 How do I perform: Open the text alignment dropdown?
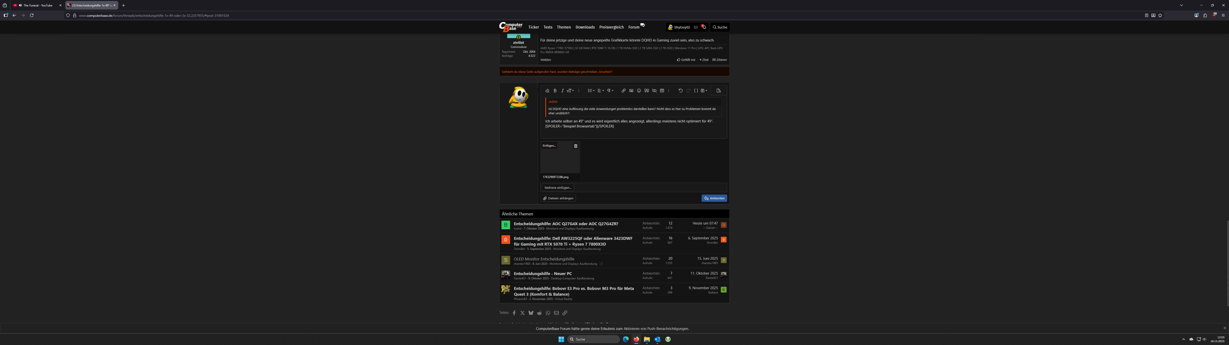601,90
